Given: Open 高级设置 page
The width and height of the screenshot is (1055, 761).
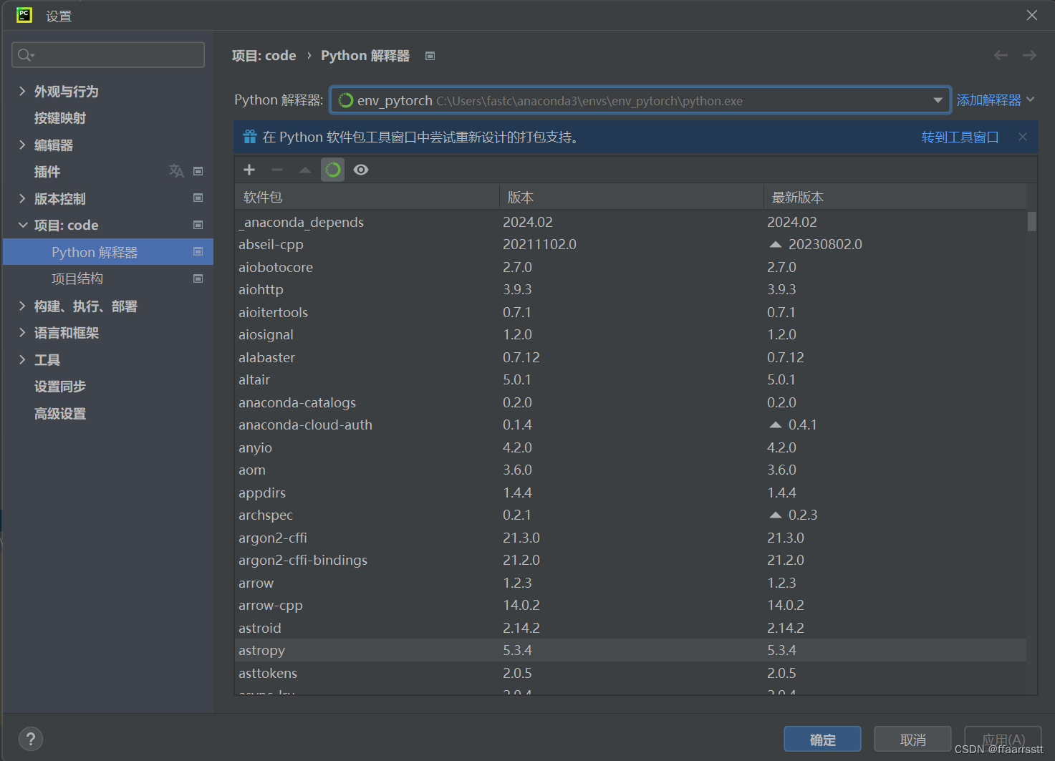Looking at the screenshot, I should 60,414.
